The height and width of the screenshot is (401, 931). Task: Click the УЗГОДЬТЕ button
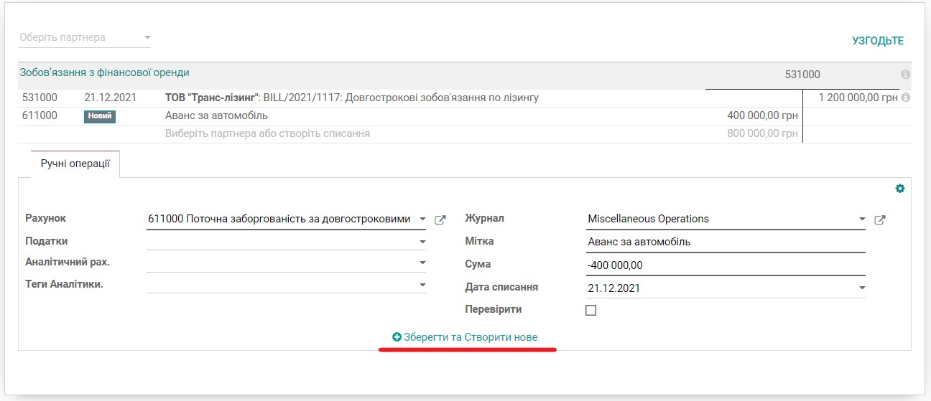point(878,41)
